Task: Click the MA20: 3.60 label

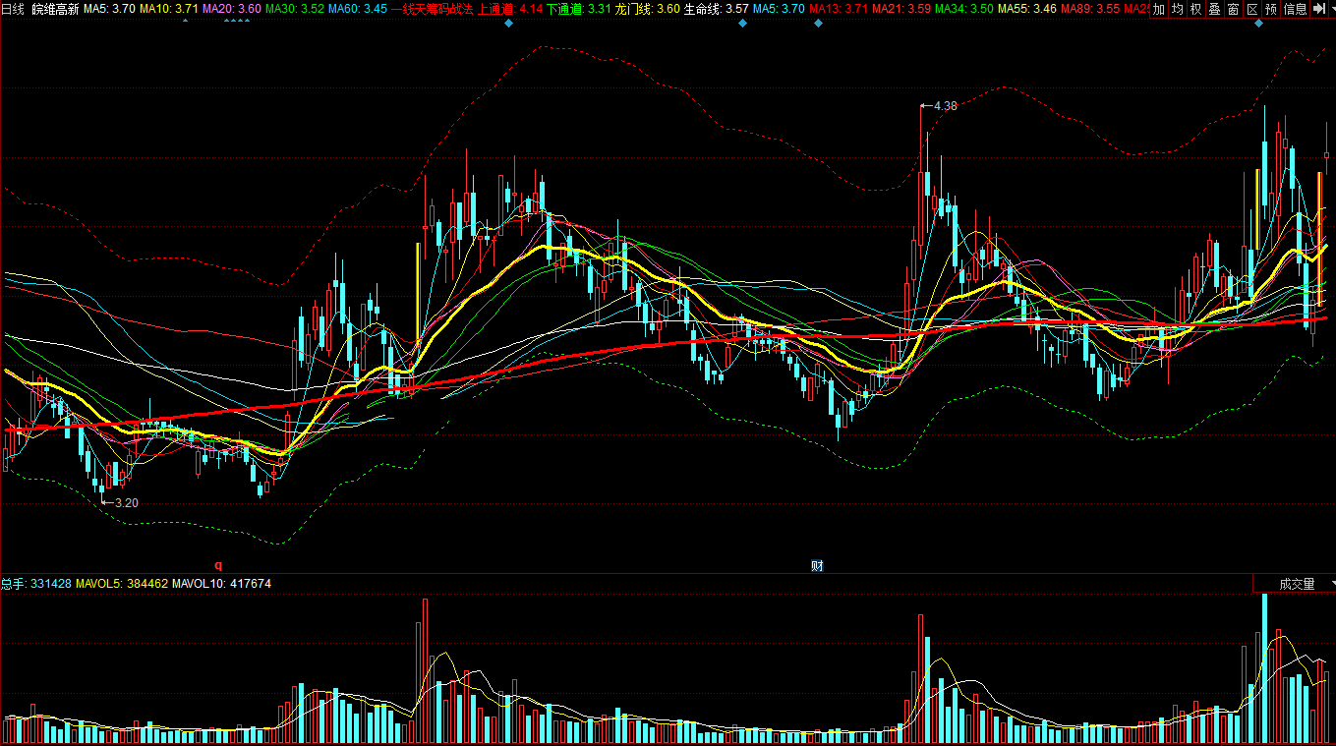Action: (x=231, y=9)
